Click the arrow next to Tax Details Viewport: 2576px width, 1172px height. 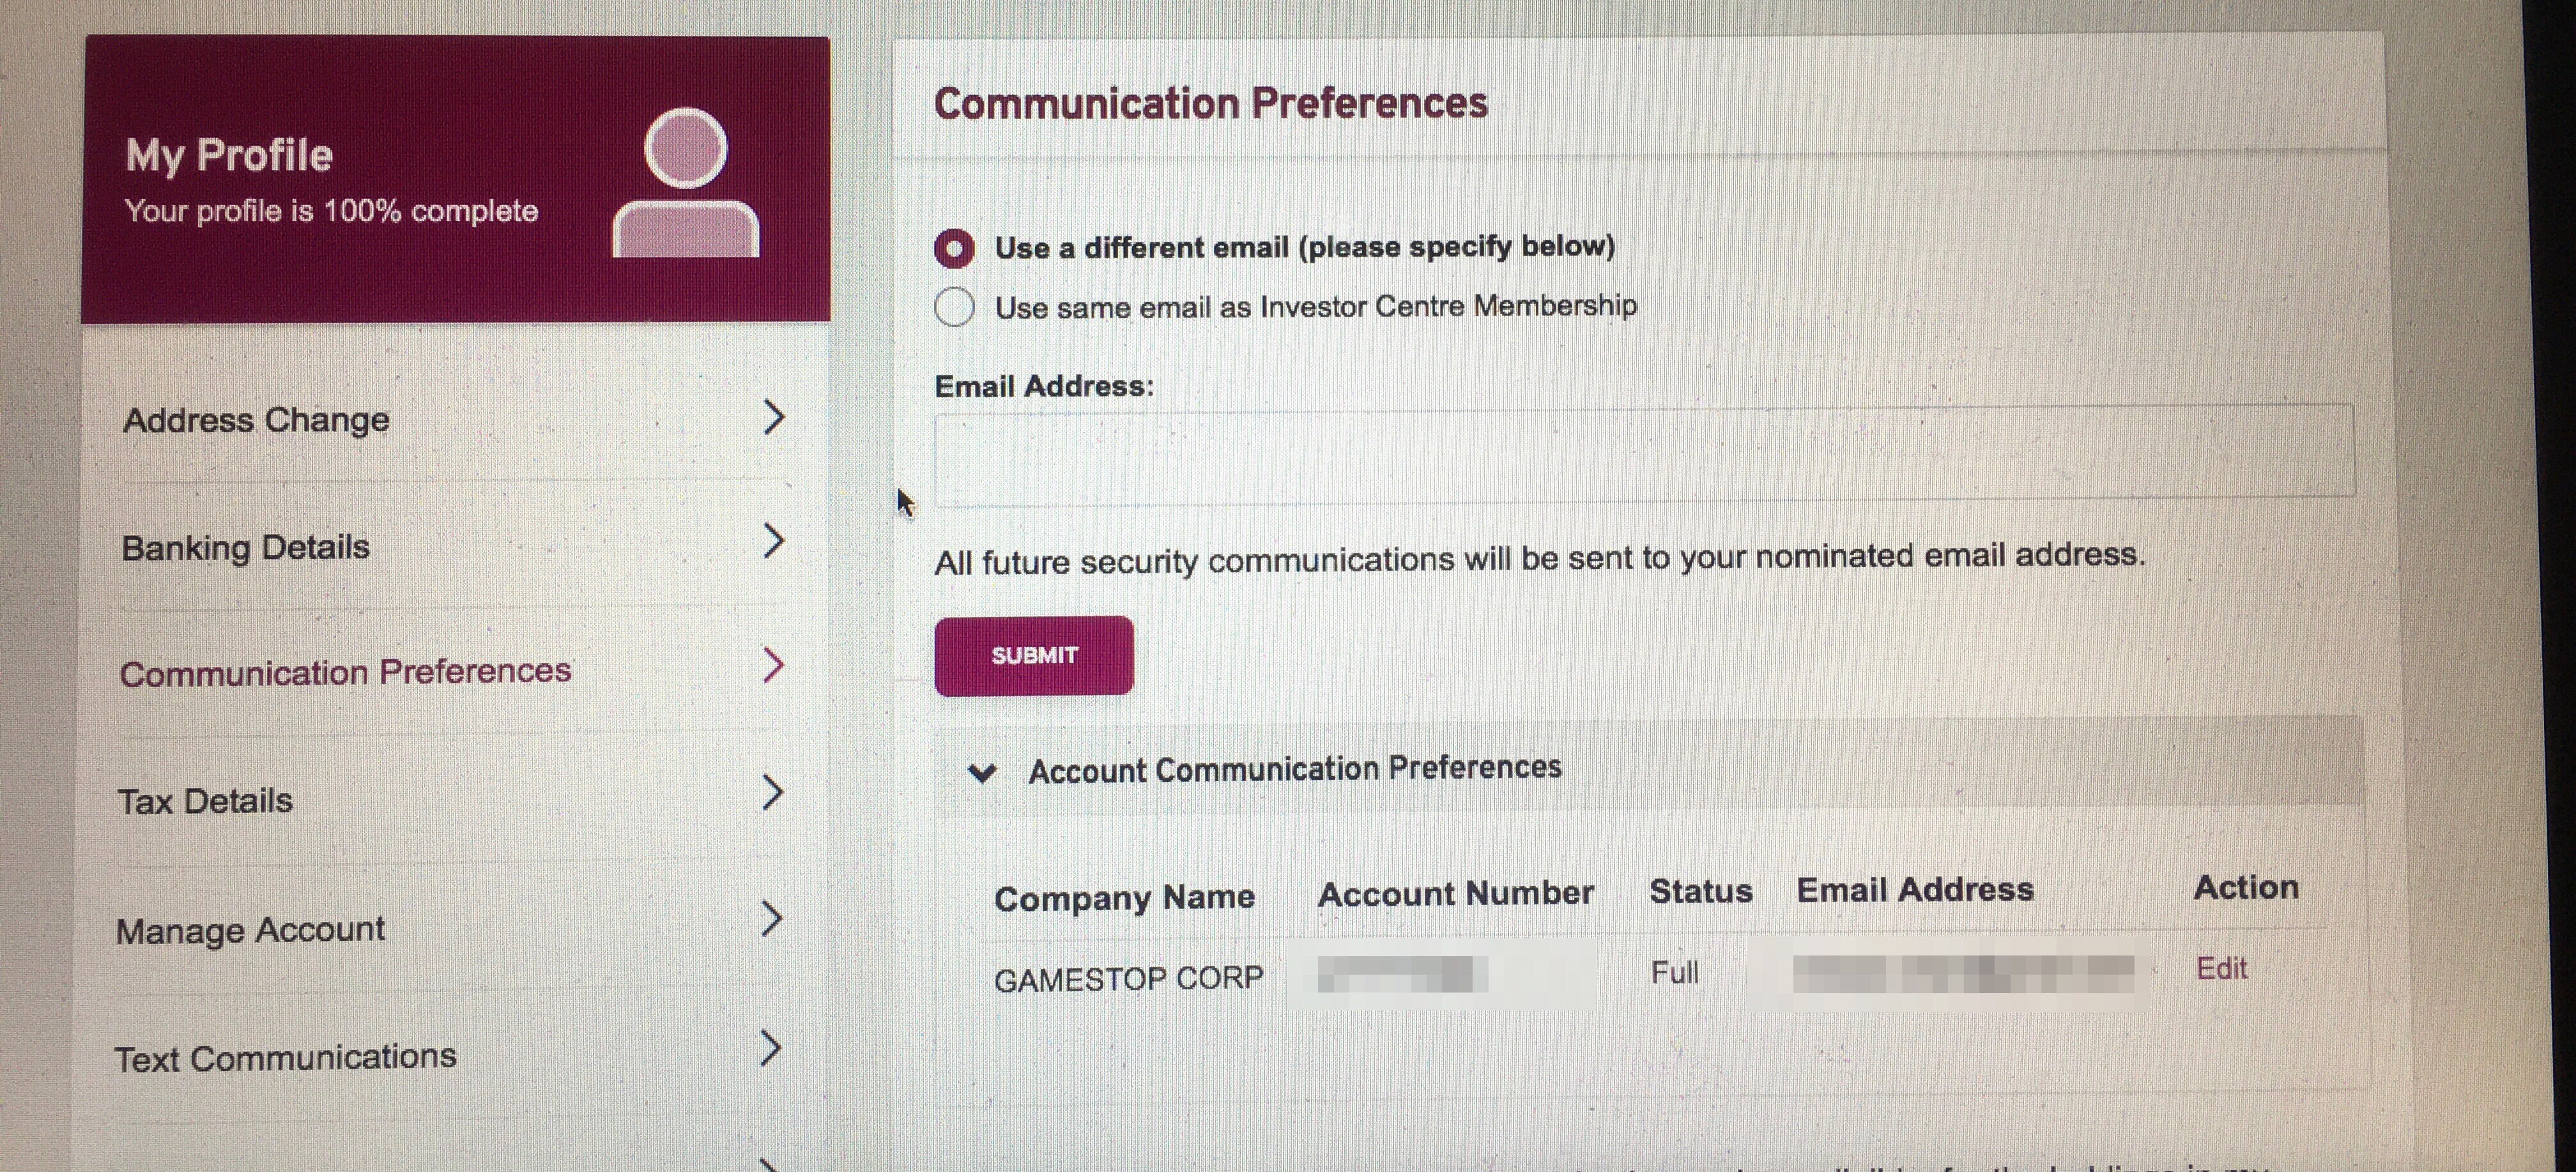(771, 792)
